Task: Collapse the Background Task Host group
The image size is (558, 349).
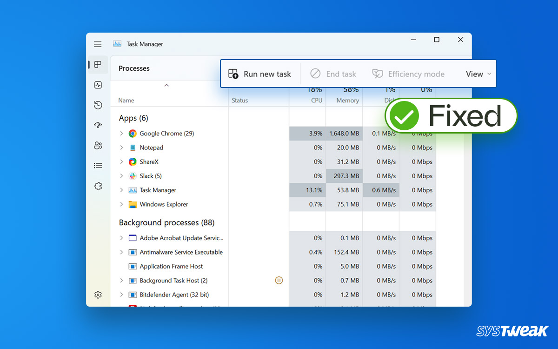Action: coord(121,280)
